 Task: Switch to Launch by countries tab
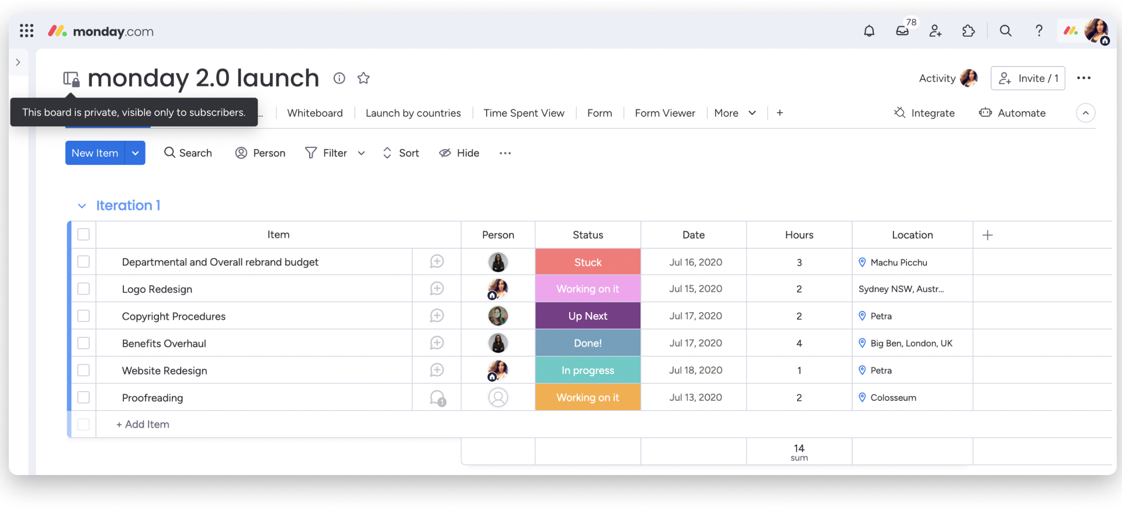click(413, 113)
